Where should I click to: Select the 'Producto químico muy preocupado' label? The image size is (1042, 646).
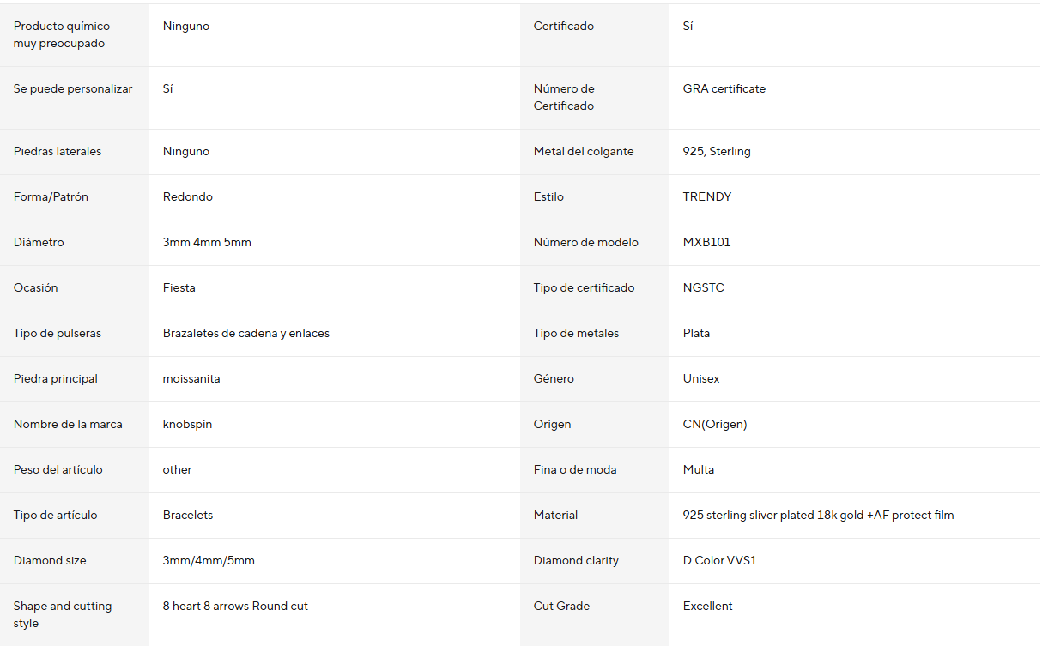pyautogui.click(x=62, y=34)
